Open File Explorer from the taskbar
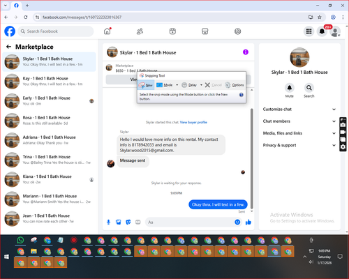Viewport: 349px width, 279px height. (34, 251)
